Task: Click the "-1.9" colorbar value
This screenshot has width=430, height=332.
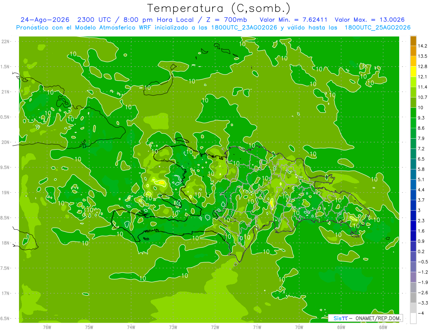Action: [423, 282]
